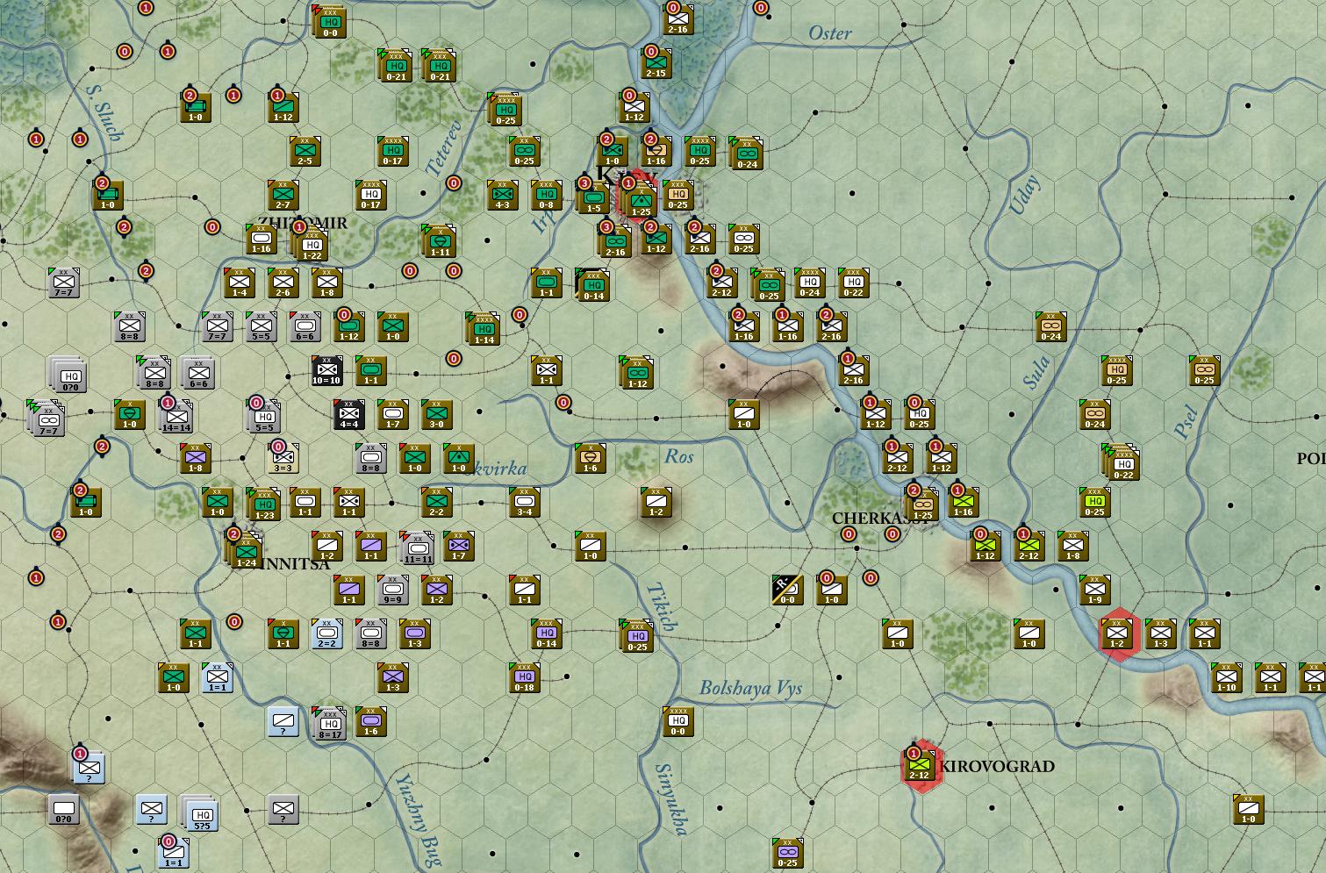Viewport: 1326px width, 873px height.
Task: Select the purple HQ counter labeled 0-18
Action: click(x=524, y=677)
